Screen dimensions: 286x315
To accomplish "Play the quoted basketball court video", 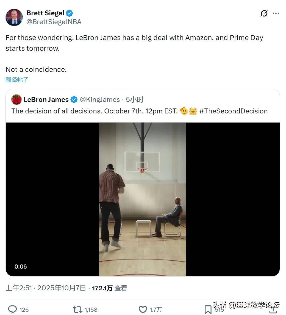I will [143, 199].
